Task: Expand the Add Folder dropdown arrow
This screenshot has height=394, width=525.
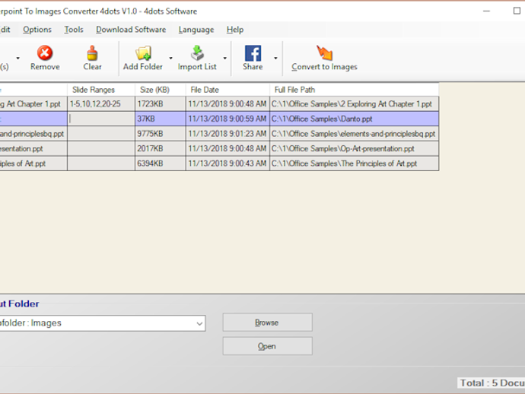Action: click(x=170, y=59)
